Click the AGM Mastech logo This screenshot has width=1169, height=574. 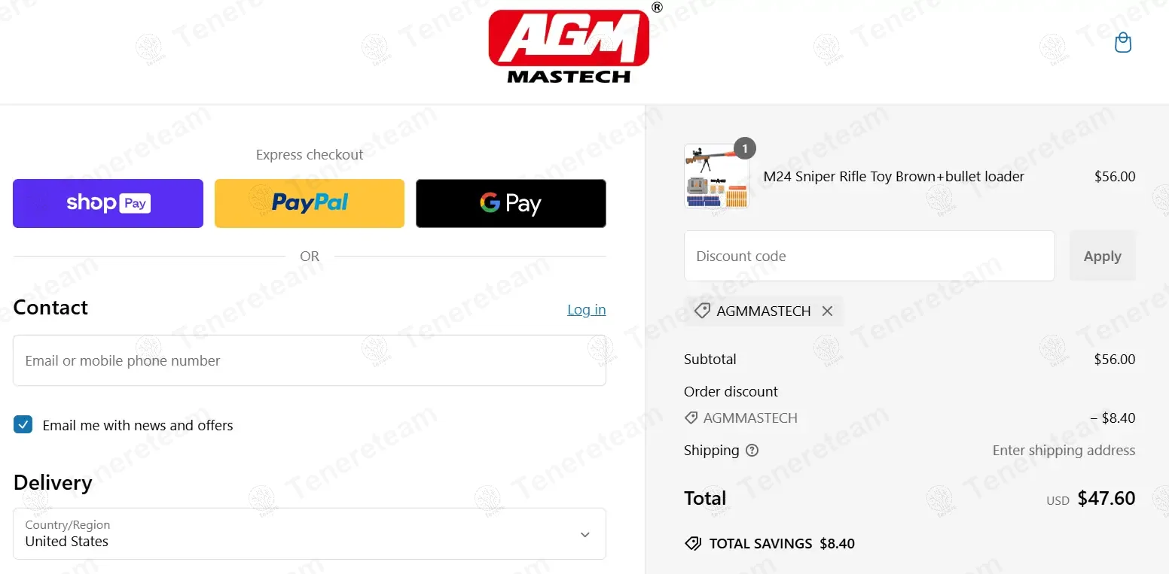point(570,45)
